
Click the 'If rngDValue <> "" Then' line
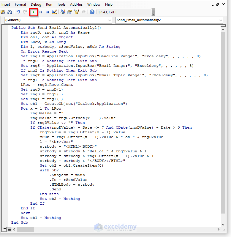coord(58,123)
